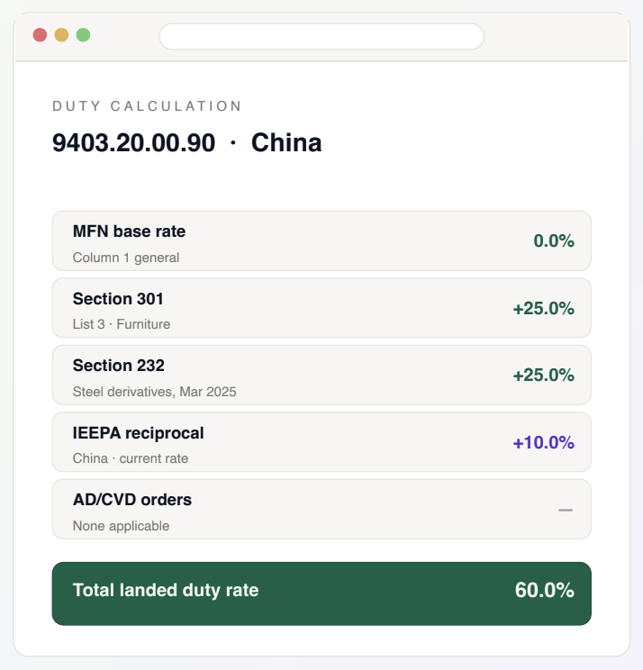Click the Total landed duty rate label
This screenshot has width=643, height=670.
point(166,590)
